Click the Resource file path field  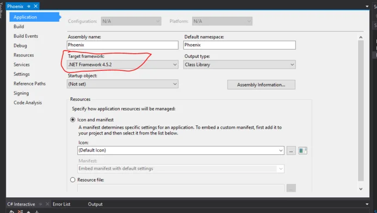click(x=181, y=188)
